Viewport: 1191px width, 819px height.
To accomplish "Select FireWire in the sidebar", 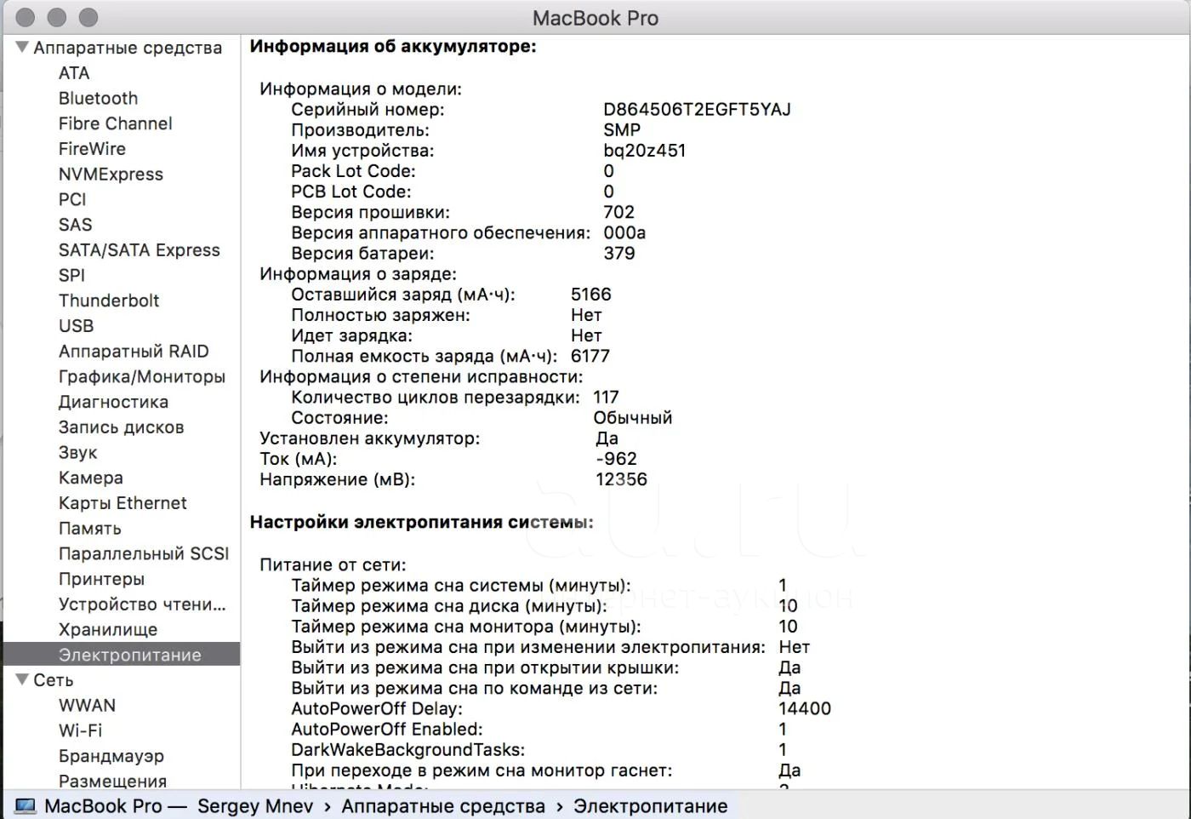I will [92, 149].
